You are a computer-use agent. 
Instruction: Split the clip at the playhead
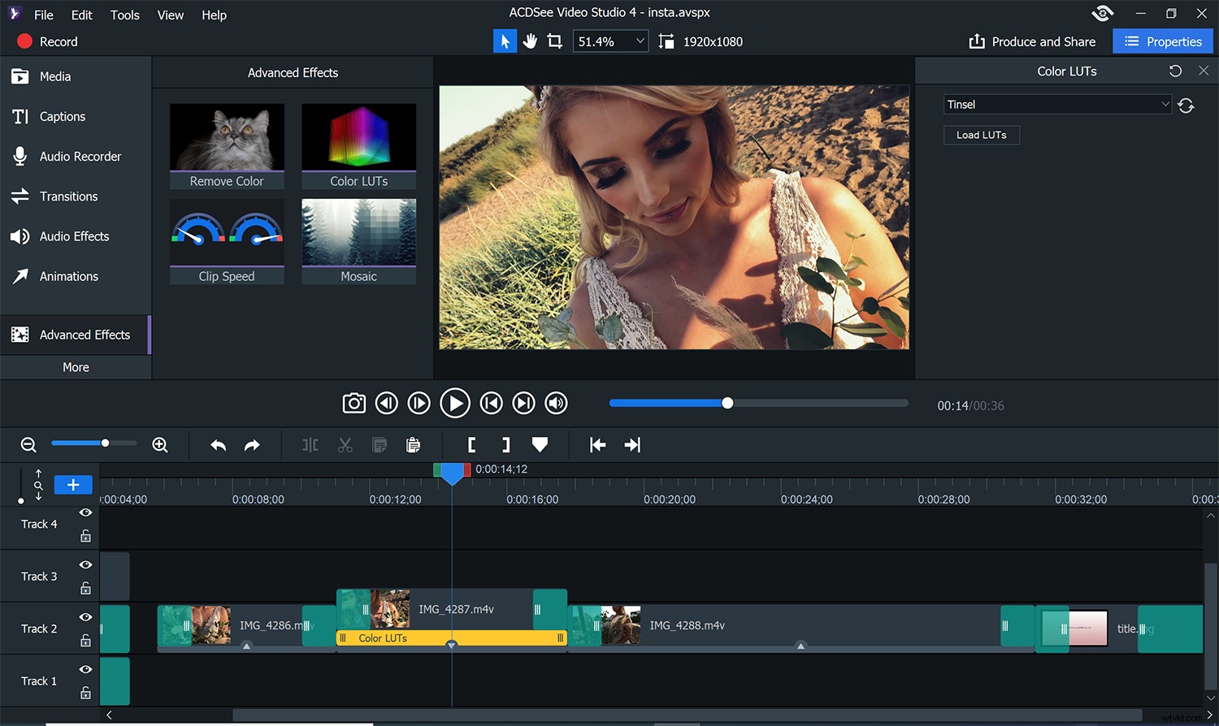click(310, 445)
